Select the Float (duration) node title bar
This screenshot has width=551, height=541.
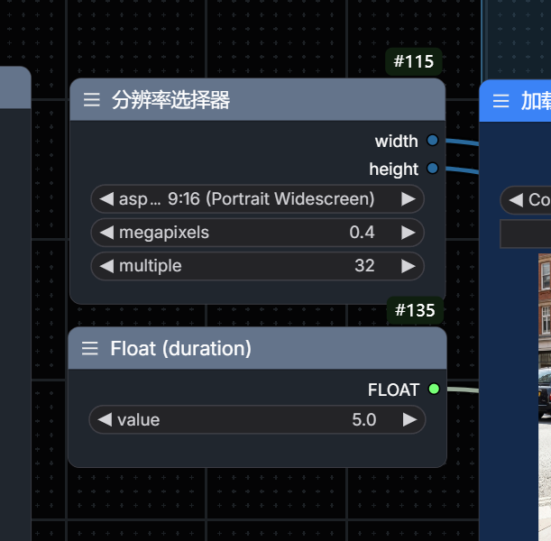[x=257, y=348]
